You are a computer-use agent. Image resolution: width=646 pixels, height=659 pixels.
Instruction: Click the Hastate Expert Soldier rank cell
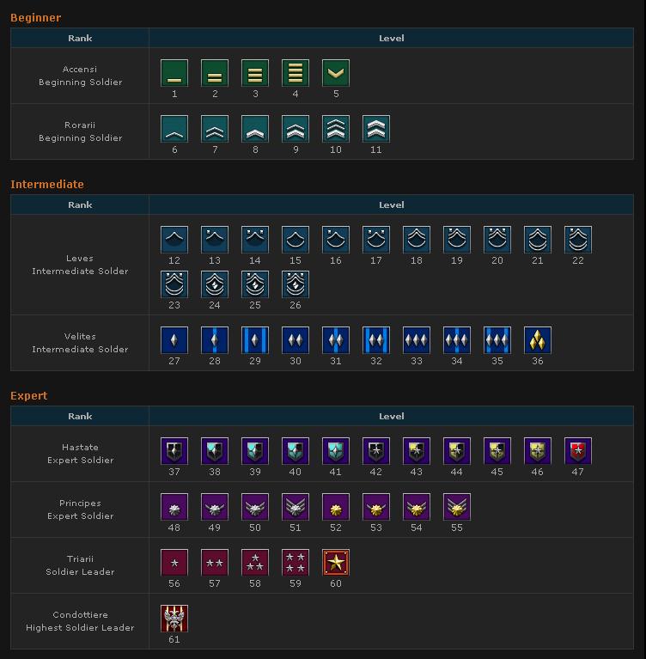[x=80, y=454]
